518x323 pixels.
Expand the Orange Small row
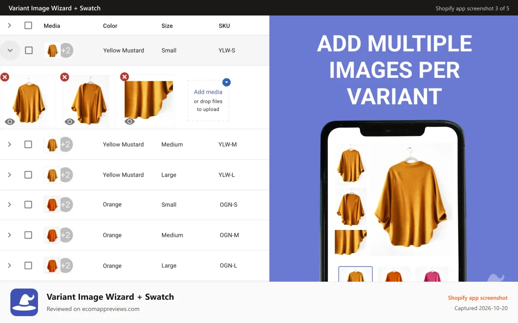[x=9, y=205]
